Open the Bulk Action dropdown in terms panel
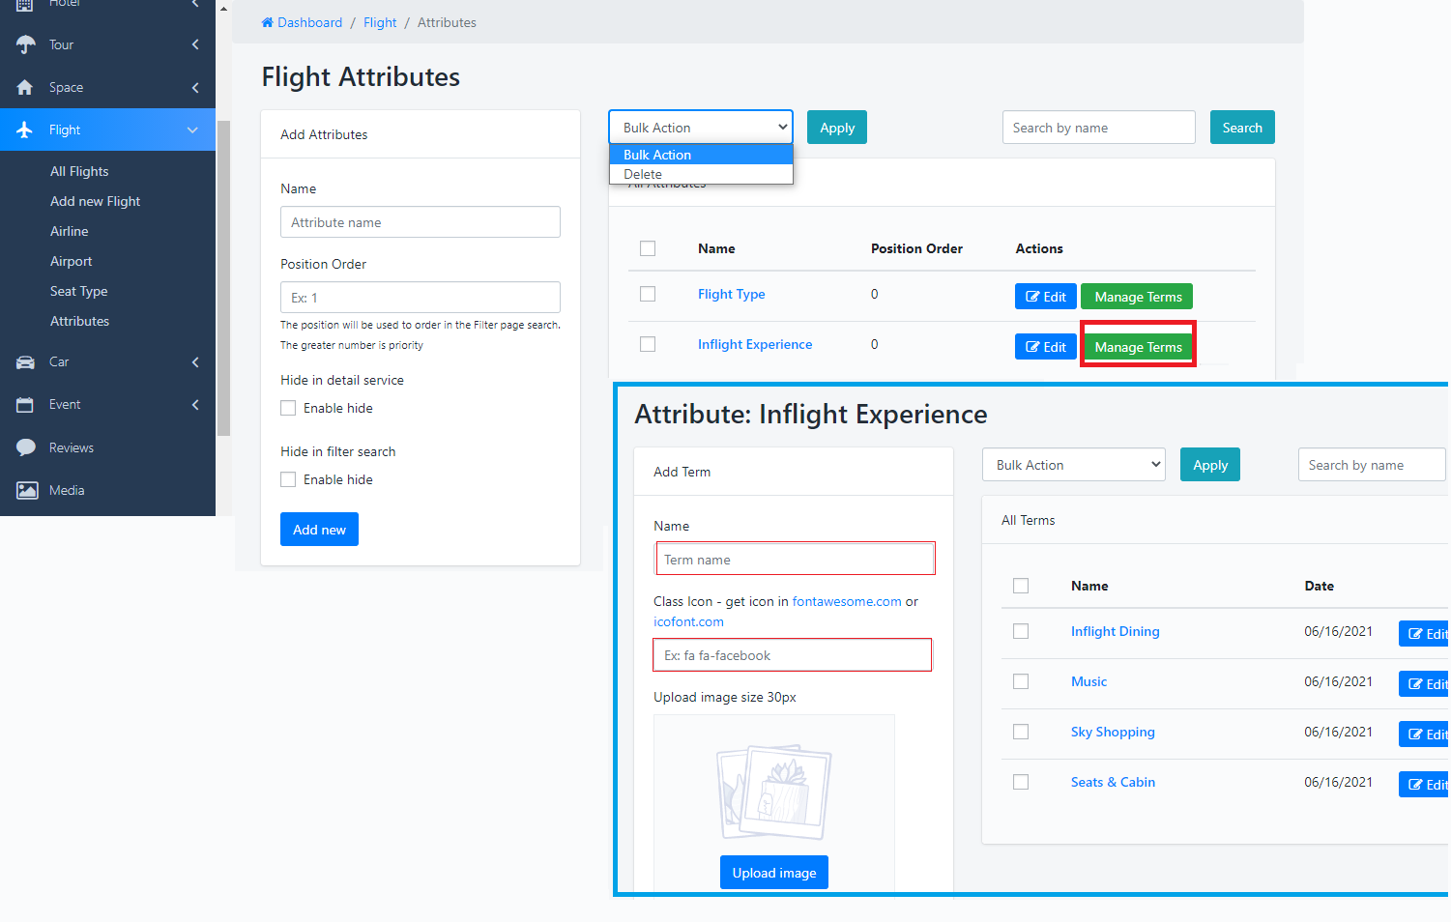This screenshot has width=1451, height=922. [x=1073, y=465]
